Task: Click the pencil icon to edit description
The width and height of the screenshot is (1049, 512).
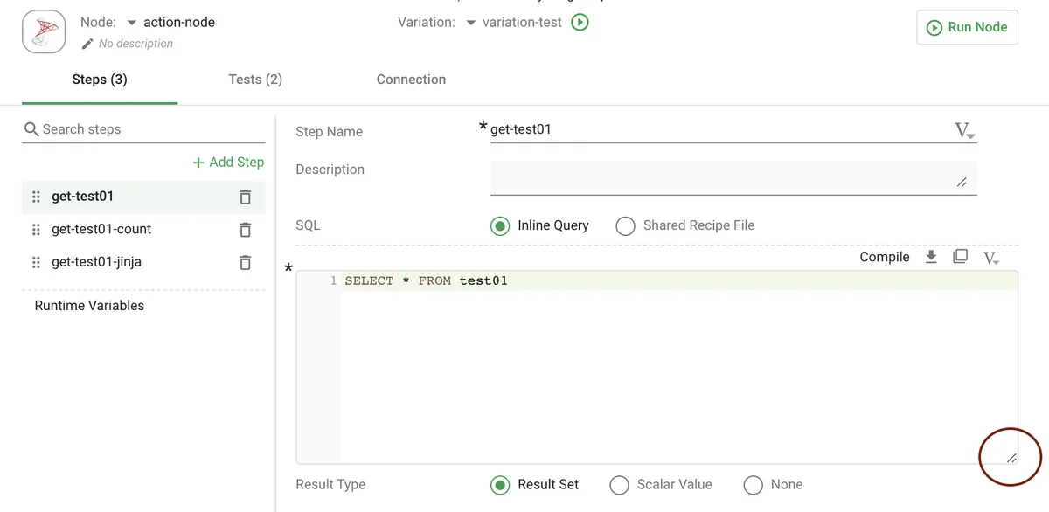Action: point(87,44)
